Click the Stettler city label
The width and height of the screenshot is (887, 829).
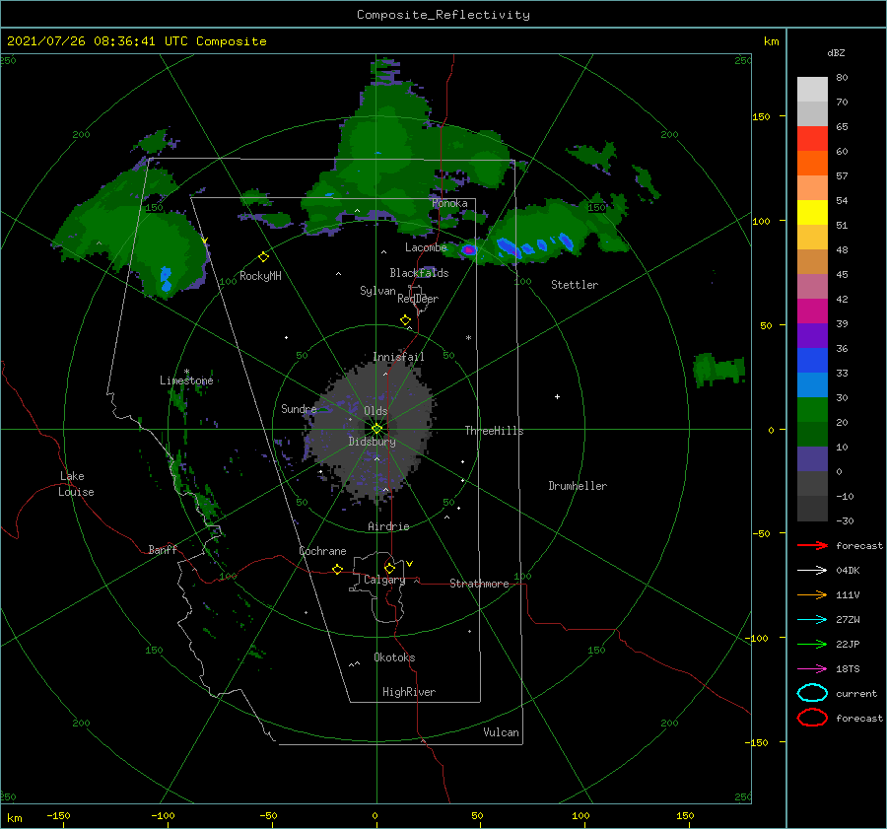pos(575,285)
